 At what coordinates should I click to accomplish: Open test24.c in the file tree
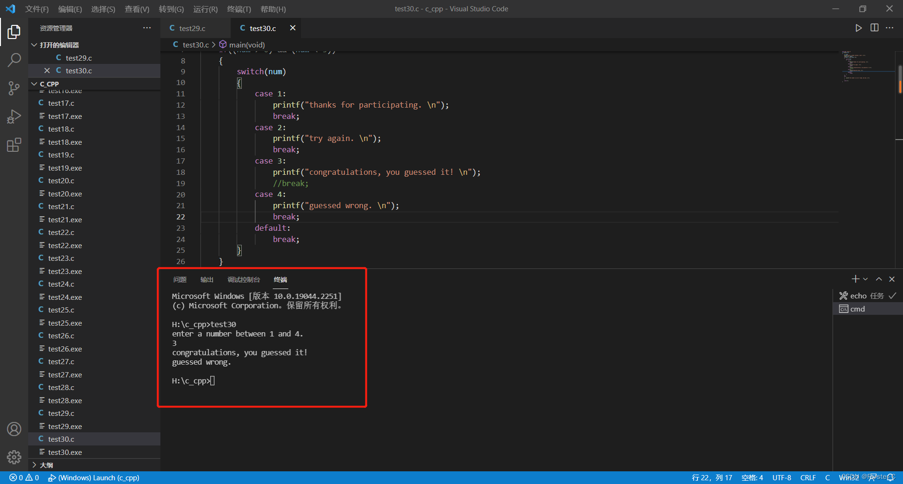(94, 284)
